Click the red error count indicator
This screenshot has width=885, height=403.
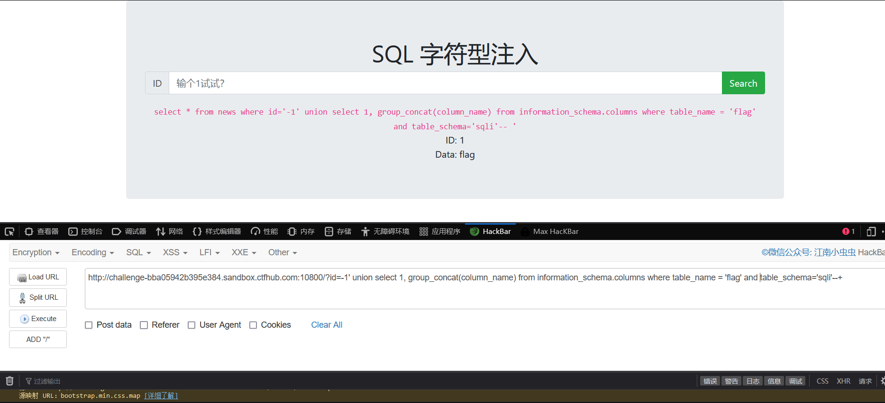click(849, 232)
